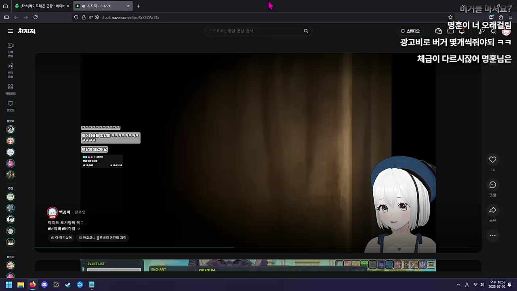Viewport: 517px width, 291px height.
Task: Open the Firefox account icon
Action: 491,17
